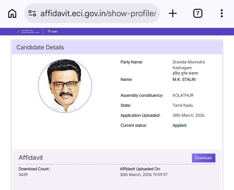This screenshot has height=190, width=234.
Task: Select the download count 3439
Action: click(x=23, y=175)
